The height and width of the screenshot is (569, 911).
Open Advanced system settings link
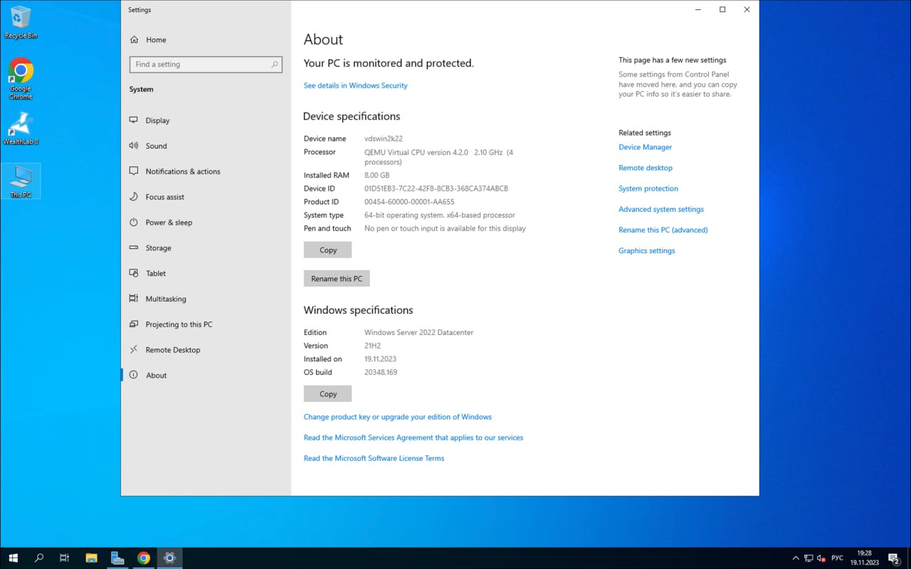tap(660, 209)
